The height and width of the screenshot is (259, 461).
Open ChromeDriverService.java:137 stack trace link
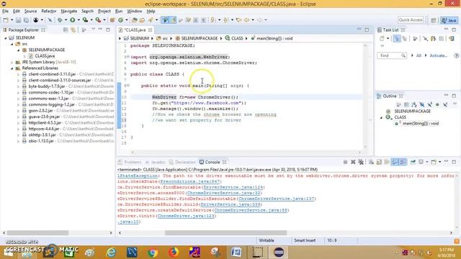(x=276, y=199)
